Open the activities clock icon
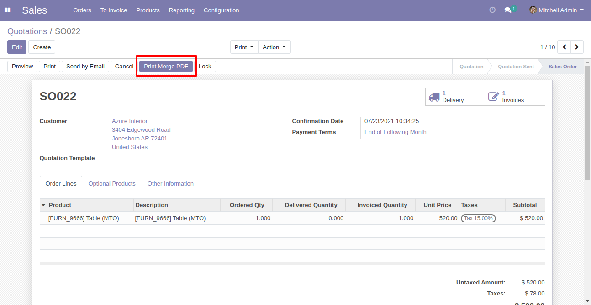 pyautogui.click(x=492, y=10)
